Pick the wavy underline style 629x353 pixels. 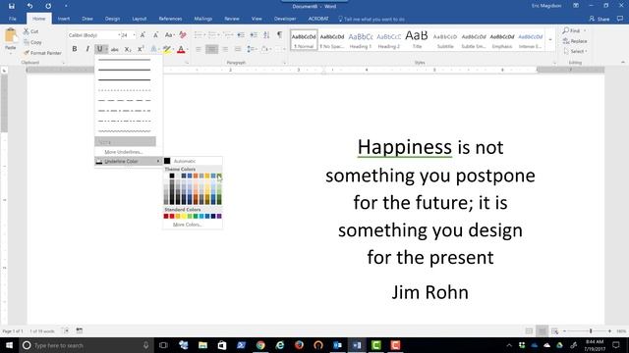(125, 130)
